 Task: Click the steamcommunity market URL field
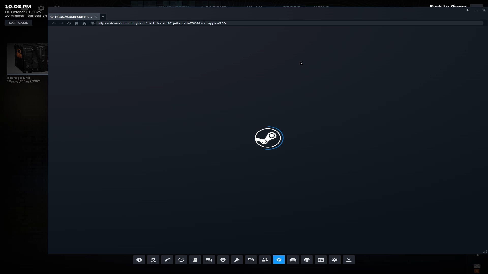289,23
